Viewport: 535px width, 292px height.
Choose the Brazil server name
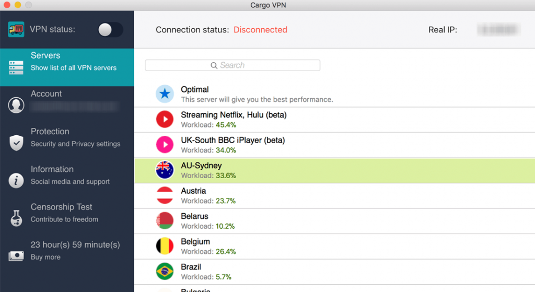click(x=191, y=267)
